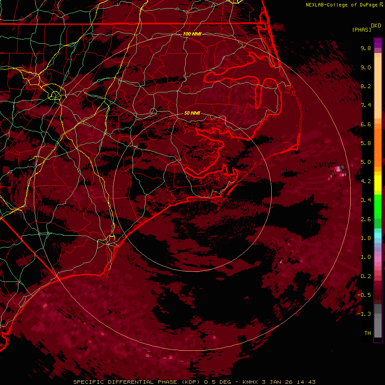Click the 50 NMI range ring label

click(192, 113)
